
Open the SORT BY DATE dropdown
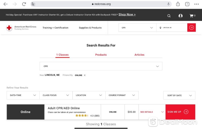179,95
